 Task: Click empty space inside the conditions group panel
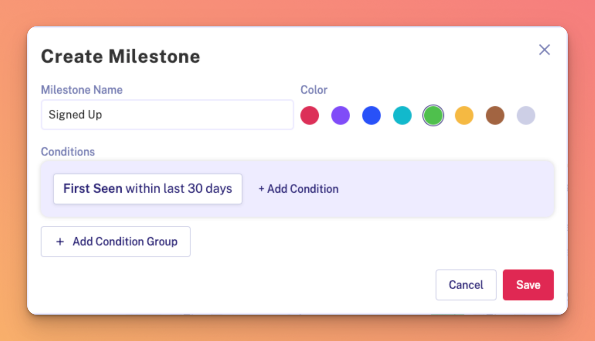point(446,189)
